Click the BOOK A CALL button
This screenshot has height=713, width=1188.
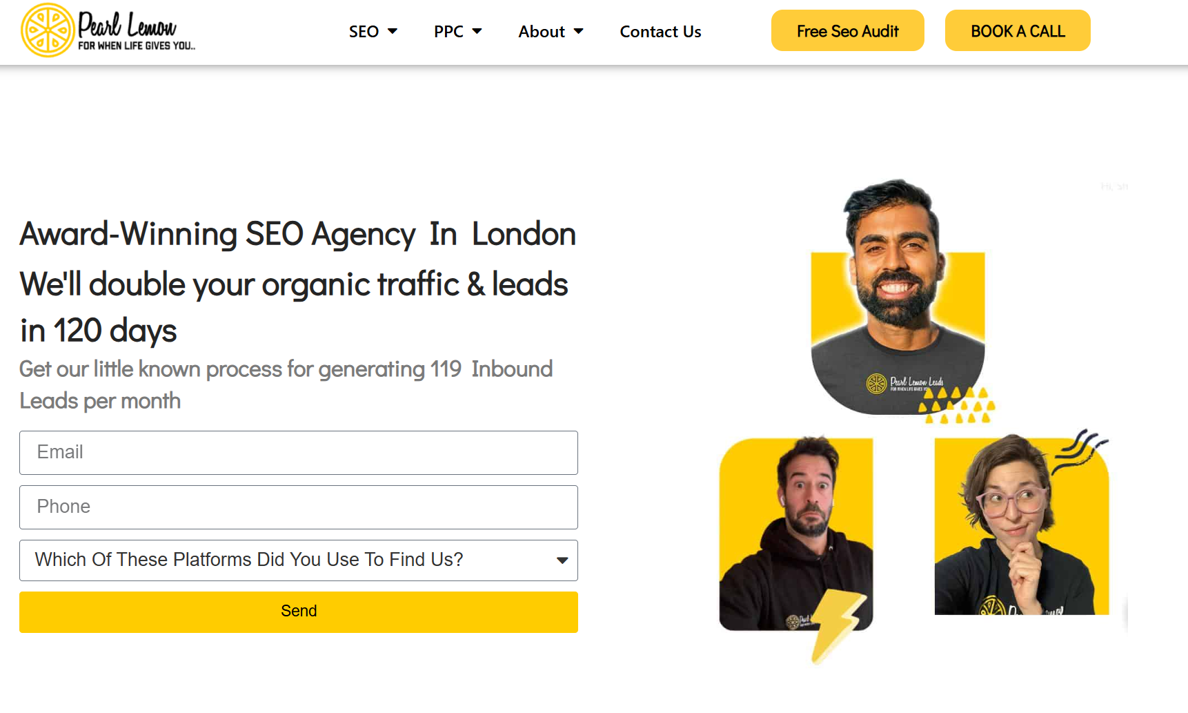tap(1018, 30)
